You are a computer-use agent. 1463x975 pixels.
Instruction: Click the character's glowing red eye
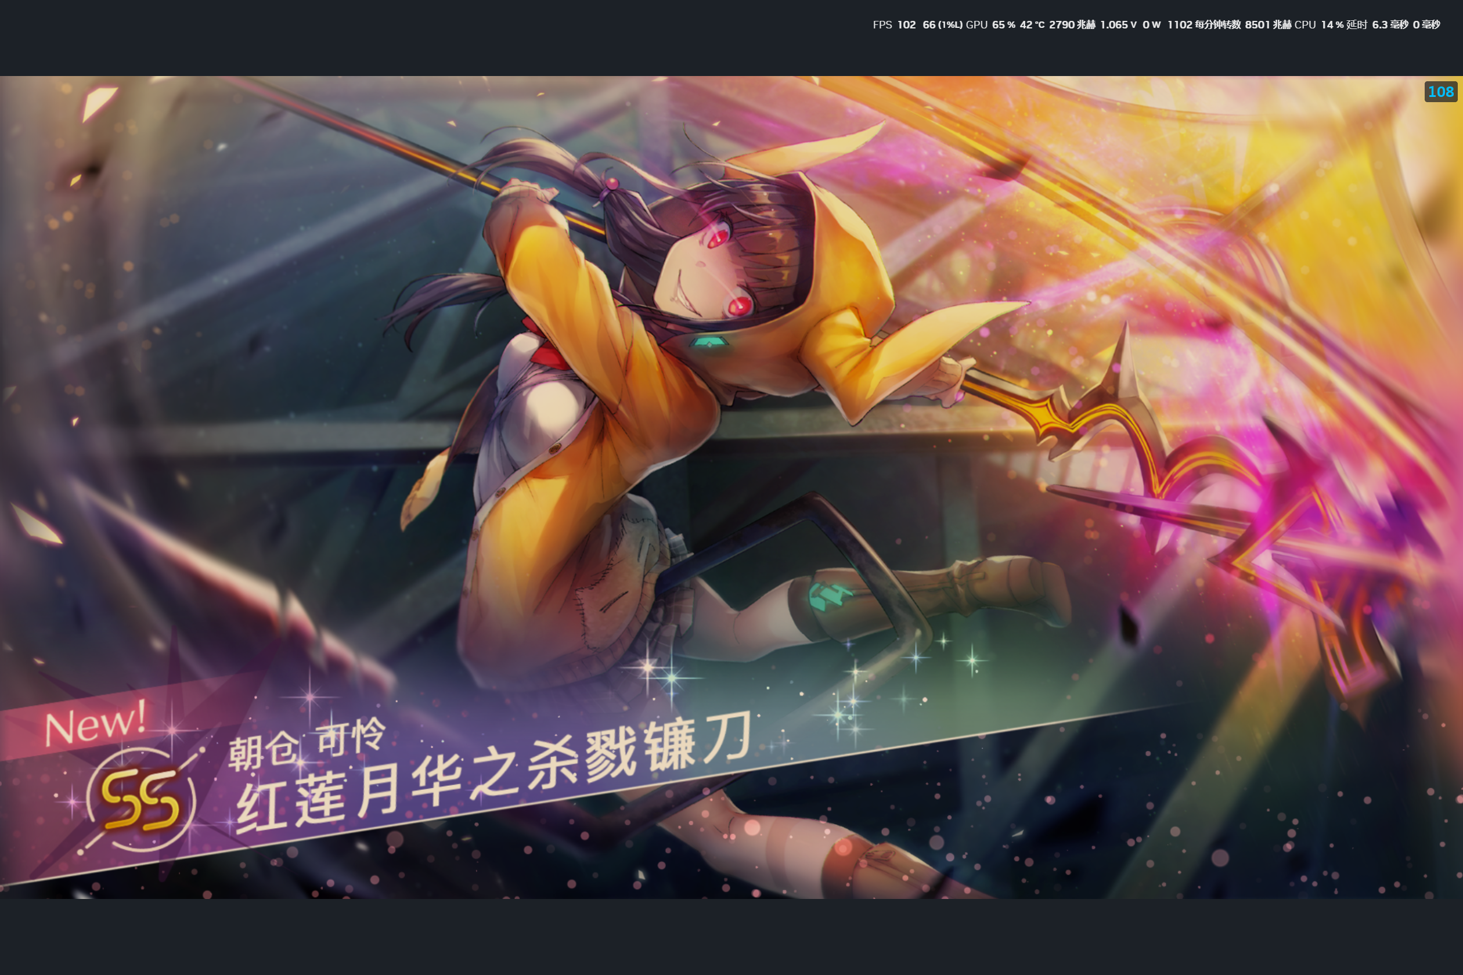click(739, 305)
